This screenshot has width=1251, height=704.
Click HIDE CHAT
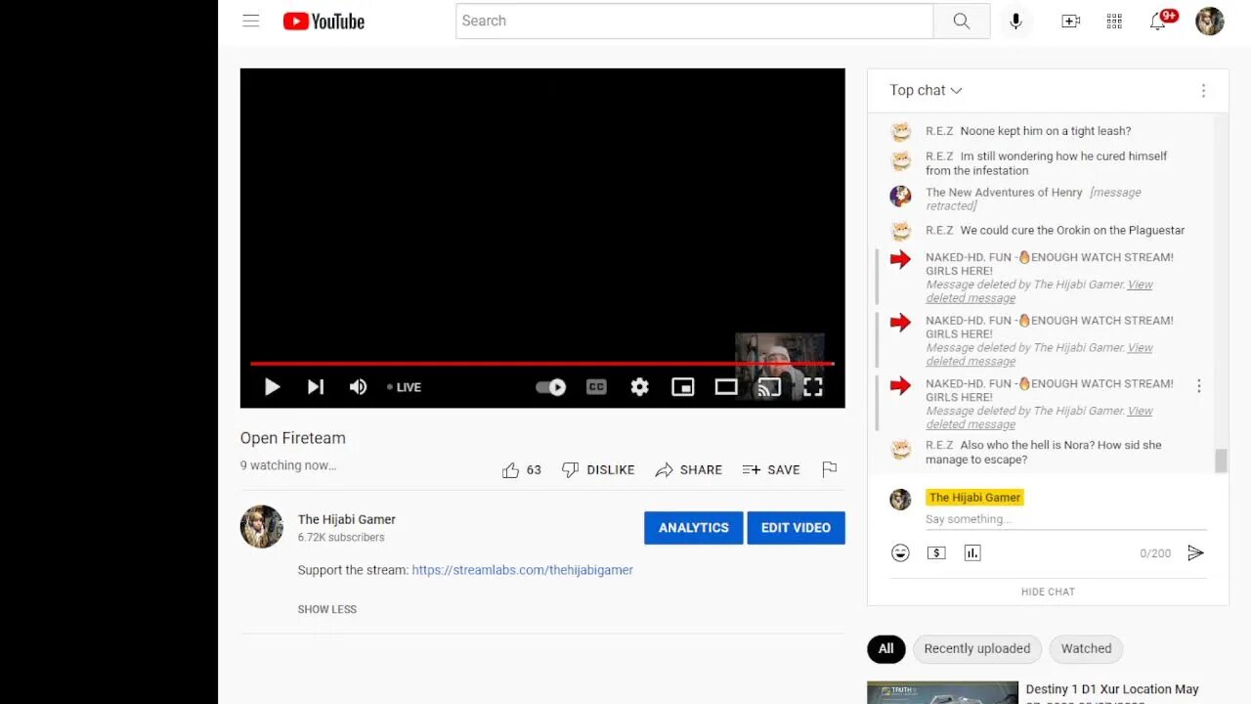point(1048,592)
